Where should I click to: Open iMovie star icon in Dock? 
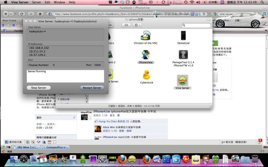click(x=63, y=159)
